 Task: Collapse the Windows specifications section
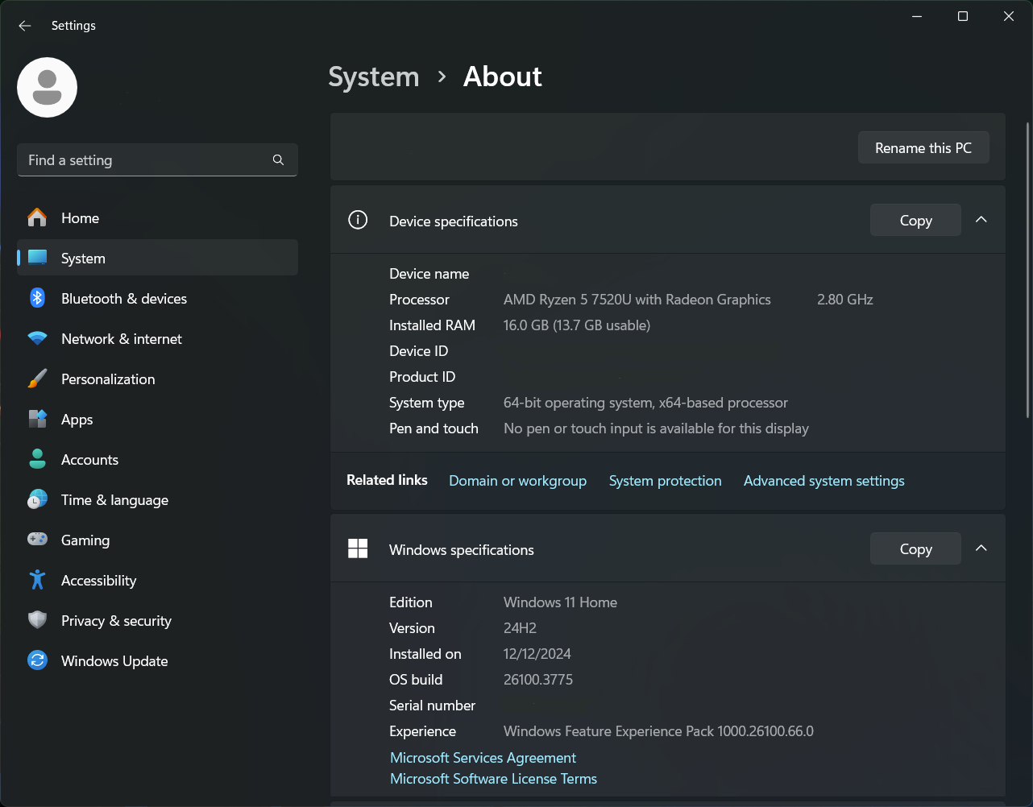981,548
